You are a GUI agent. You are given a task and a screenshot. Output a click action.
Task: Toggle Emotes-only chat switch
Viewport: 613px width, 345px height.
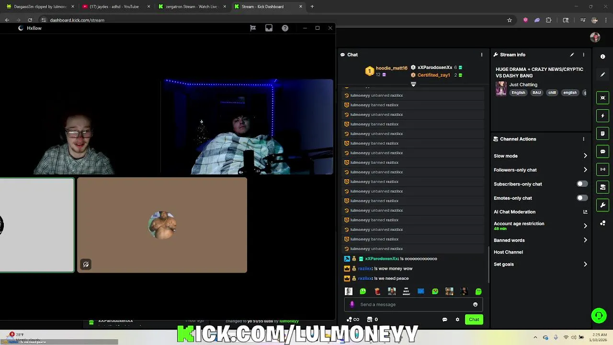pos(582,198)
